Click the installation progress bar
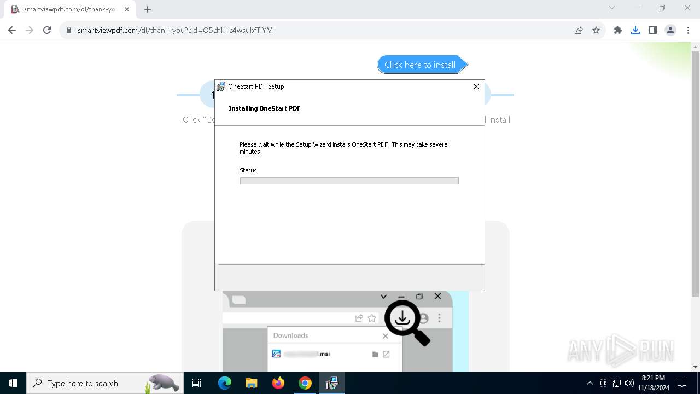 pos(349,181)
